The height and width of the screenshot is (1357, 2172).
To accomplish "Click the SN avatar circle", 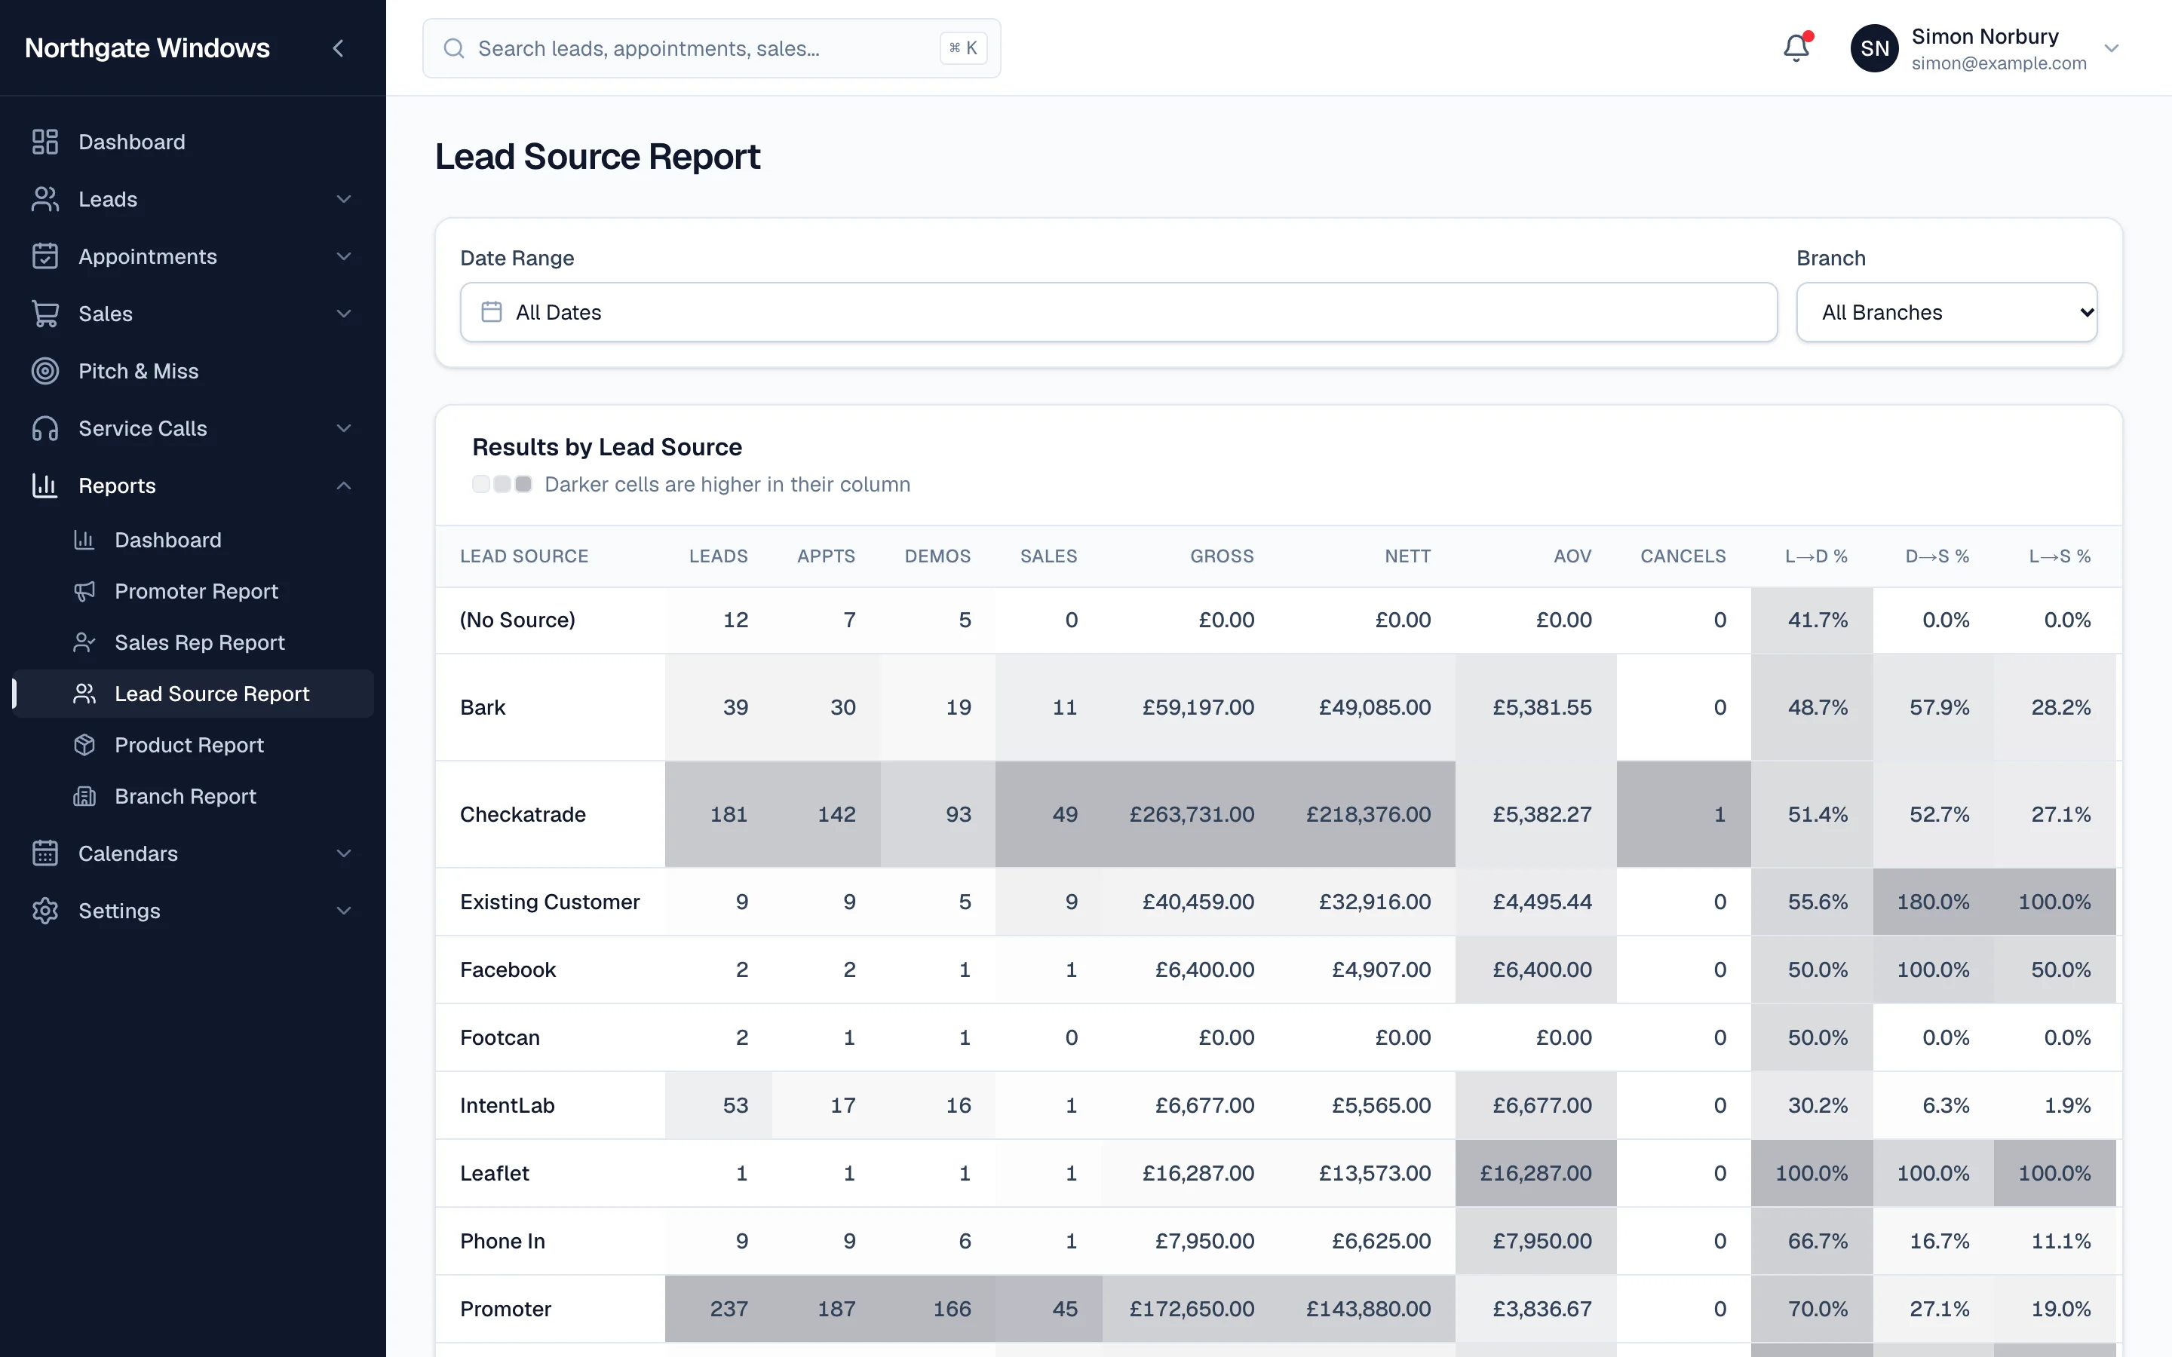I will tap(1874, 48).
